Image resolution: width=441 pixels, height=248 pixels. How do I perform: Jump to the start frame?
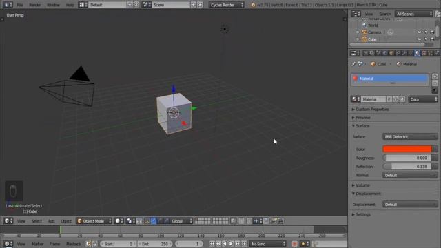click(x=212, y=244)
